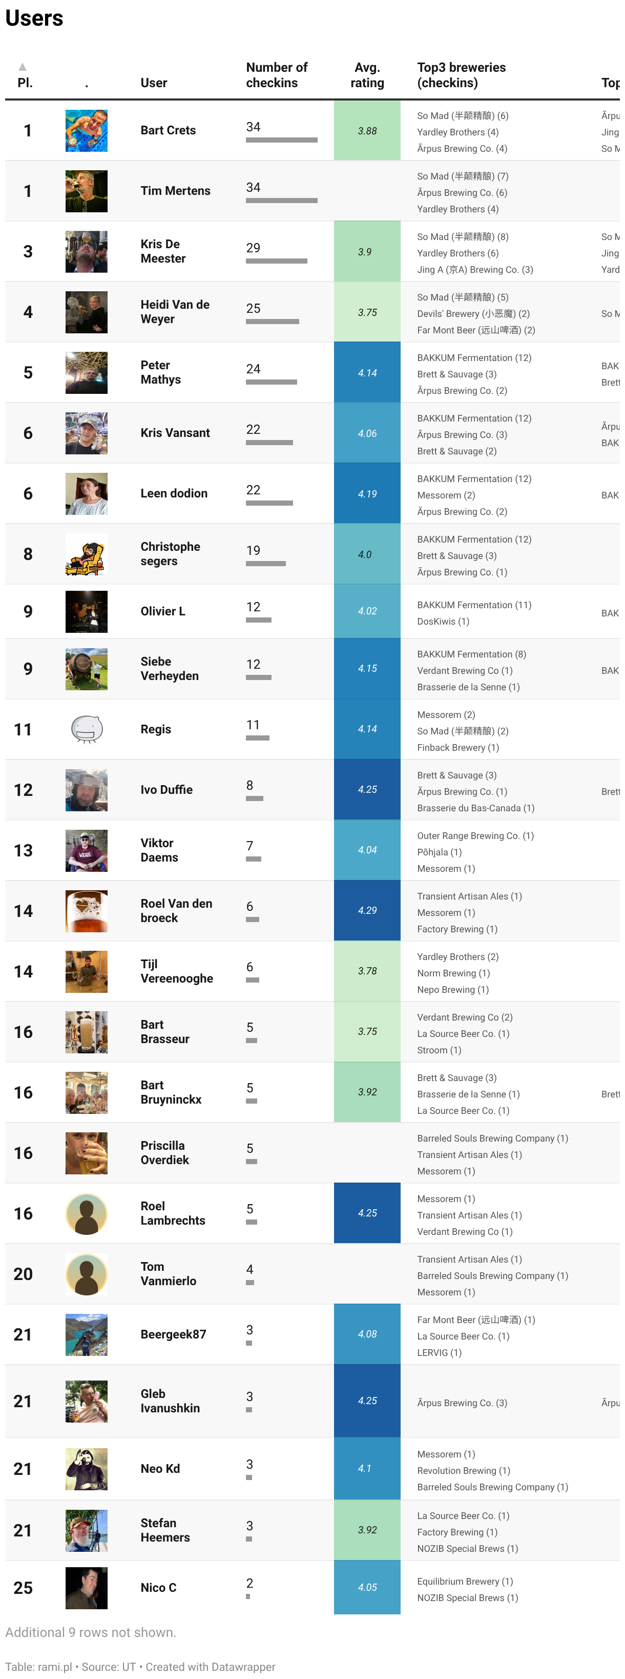
Task: Click the Top3 breweries (checkins) header
Action: [462, 75]
